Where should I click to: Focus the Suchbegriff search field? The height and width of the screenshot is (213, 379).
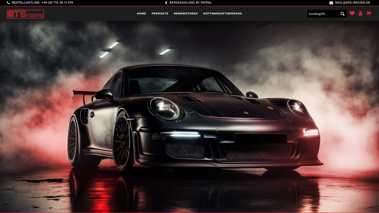tap(324, 14)
